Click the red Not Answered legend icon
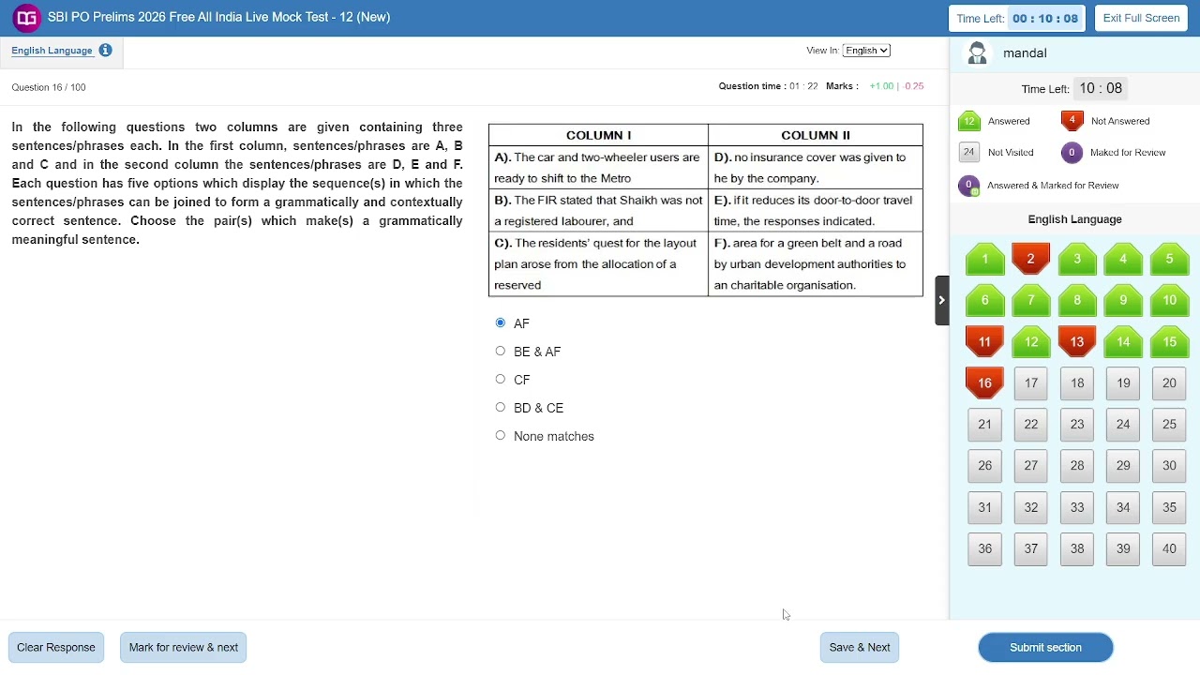The height and width of the screenshot is (675, 1200). pos(1072,121)
